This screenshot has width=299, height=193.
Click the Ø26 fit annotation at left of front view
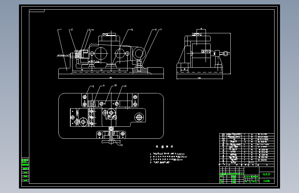tap(64, 55)
